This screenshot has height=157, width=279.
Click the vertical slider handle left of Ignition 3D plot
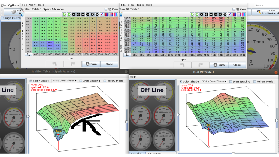tap(28, 116)
